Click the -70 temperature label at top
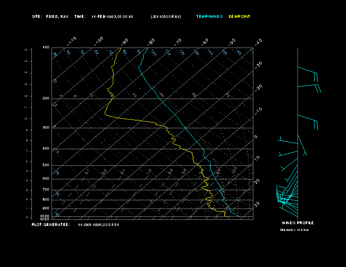 [178, 42]
